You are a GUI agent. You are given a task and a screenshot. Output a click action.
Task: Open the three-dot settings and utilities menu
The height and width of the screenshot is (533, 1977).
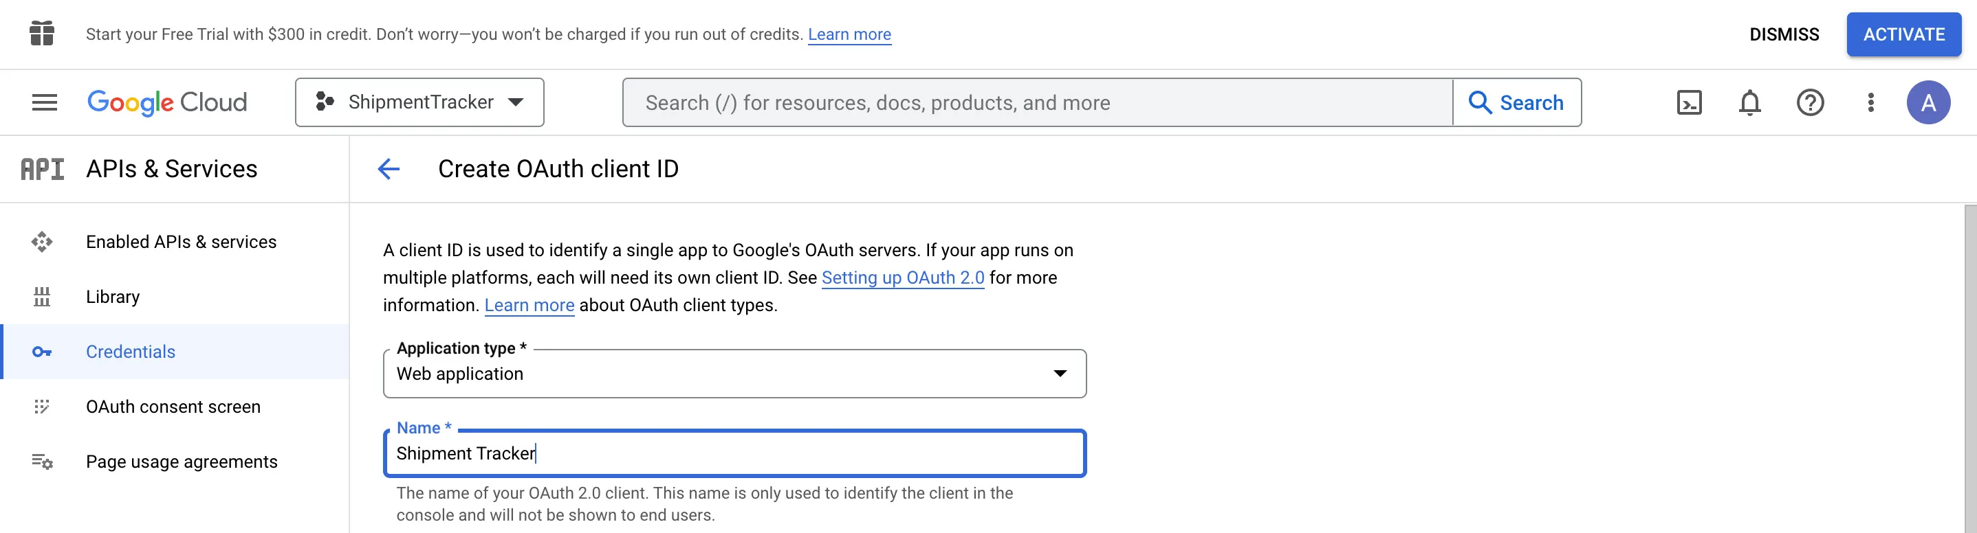point(1870,102)
